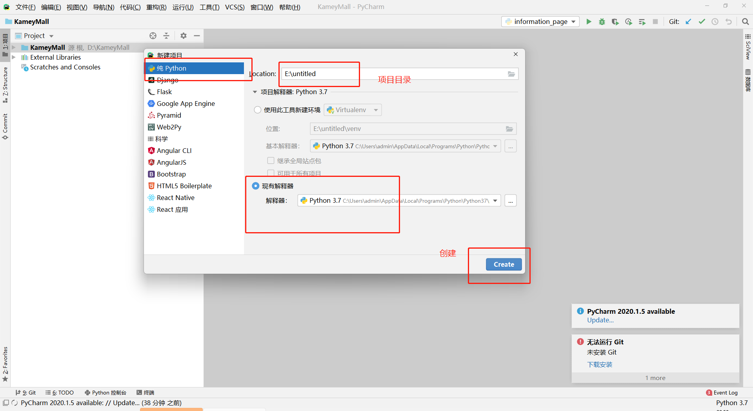Click Python 3.7 interpreter in status bar
753x411 pixels.
pos(732,403)
